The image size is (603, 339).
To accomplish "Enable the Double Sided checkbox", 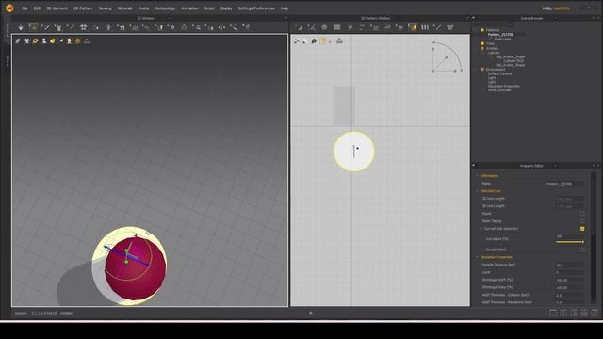I will click(x=582, y=250).
